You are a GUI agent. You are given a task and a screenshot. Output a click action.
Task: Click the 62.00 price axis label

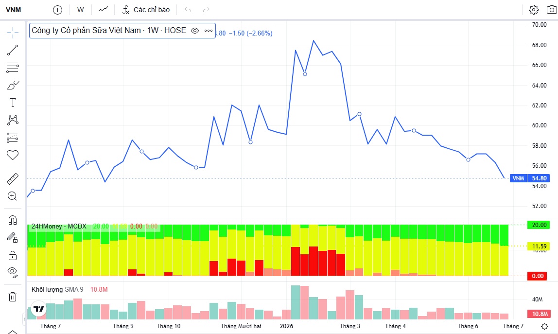click(x=539, y=105)
